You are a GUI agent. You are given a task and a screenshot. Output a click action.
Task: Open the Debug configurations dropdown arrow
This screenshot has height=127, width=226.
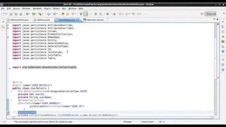coord(29,14)
